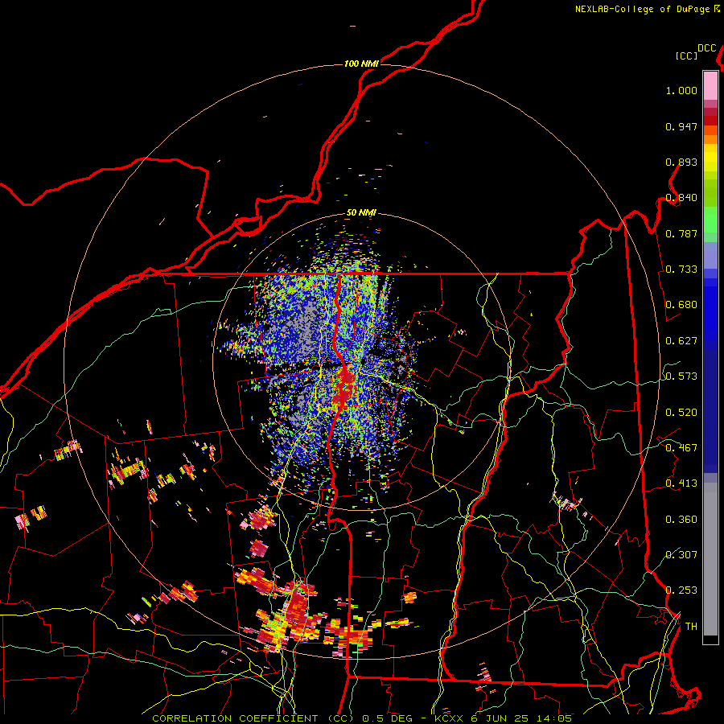Click the 0.573 scale value

681,376
